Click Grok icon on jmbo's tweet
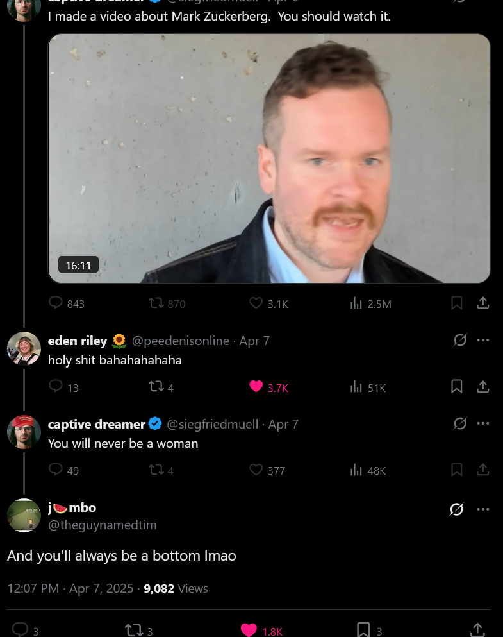Viewport: 503px width, 637px height. tap(457, 509)
